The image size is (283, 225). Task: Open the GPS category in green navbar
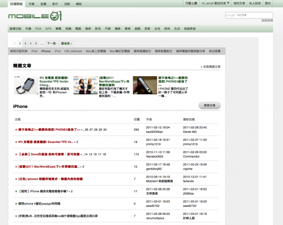click(x=48, y=28)
